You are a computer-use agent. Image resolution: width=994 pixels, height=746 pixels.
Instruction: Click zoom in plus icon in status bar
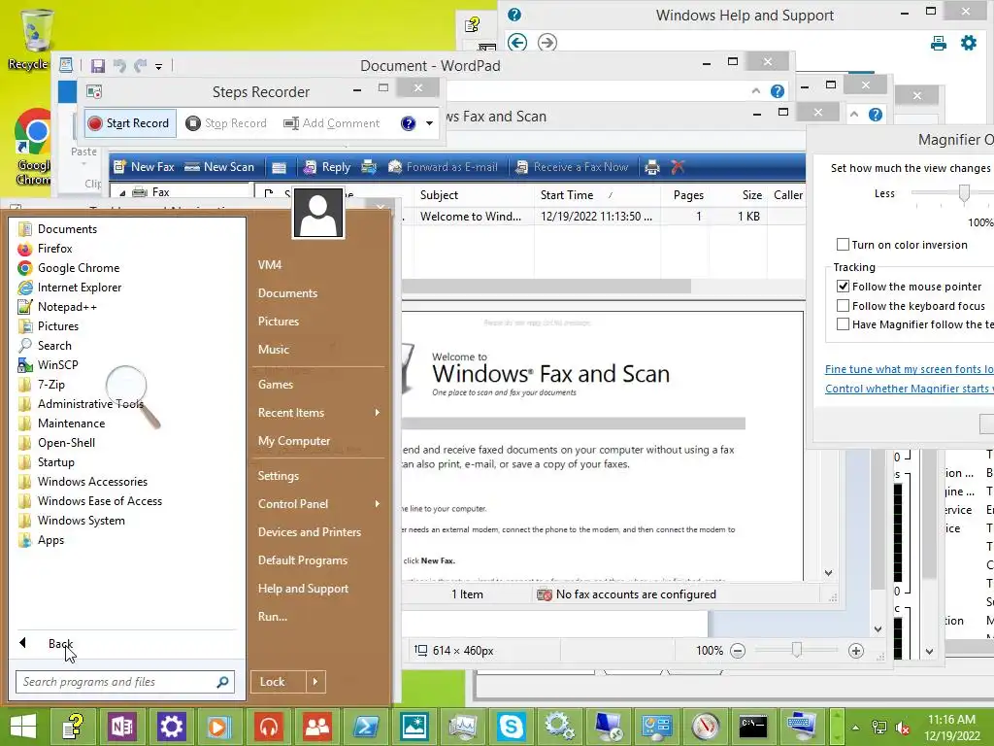[x=856, y=651]
